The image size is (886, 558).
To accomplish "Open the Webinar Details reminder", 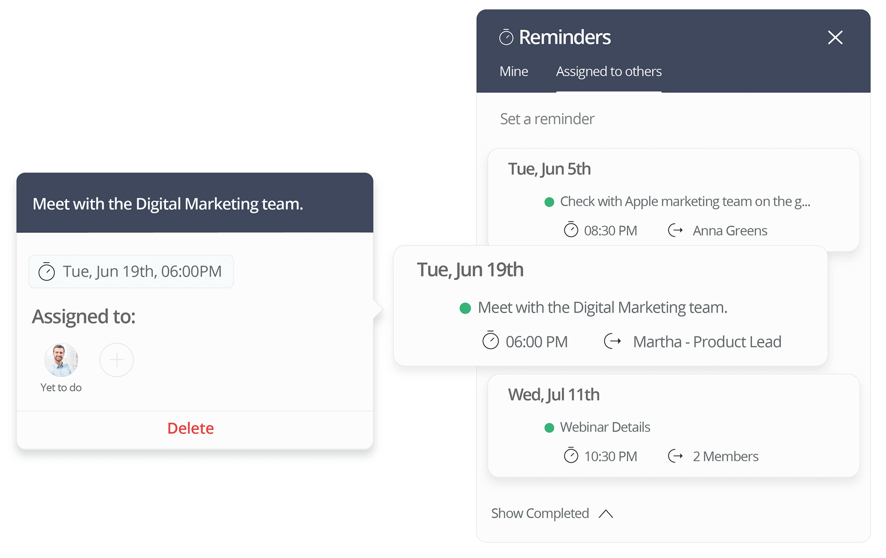I will pos(605,427).
